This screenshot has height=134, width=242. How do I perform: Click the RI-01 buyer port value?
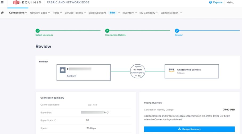click(x=106, y=113)
